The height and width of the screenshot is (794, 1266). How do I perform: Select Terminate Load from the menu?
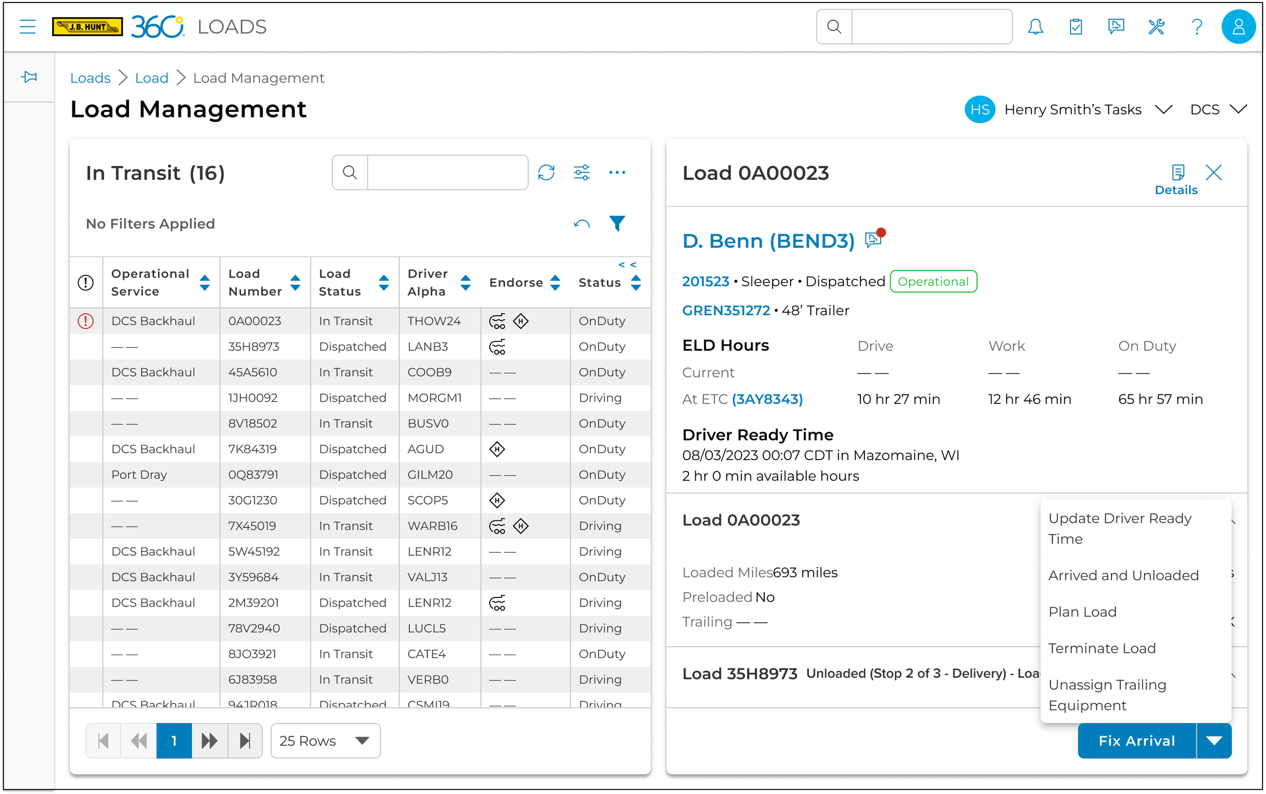pos(1101,648)
